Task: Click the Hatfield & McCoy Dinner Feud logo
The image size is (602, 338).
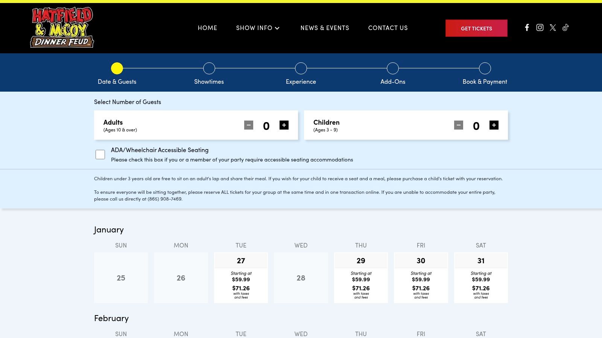Action: (x=62, y=27)
